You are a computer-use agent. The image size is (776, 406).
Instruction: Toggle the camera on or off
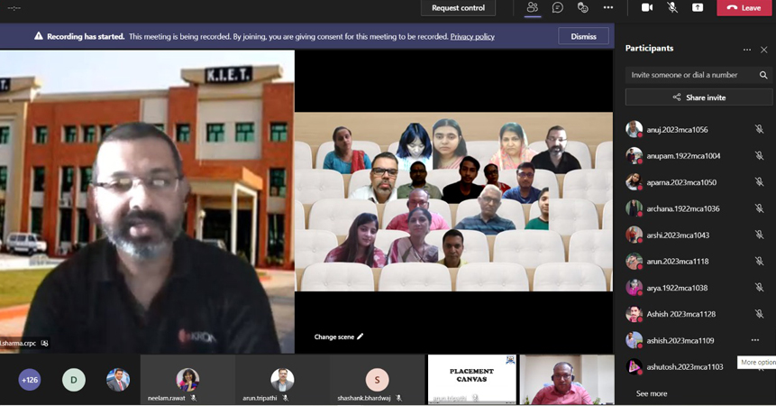pos(646,8)
